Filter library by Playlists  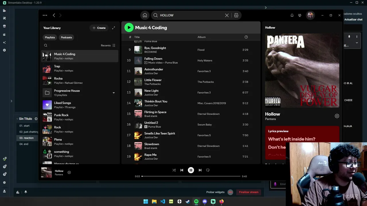50,37
